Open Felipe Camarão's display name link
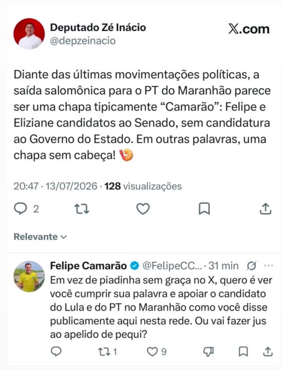 coord(89,266)
